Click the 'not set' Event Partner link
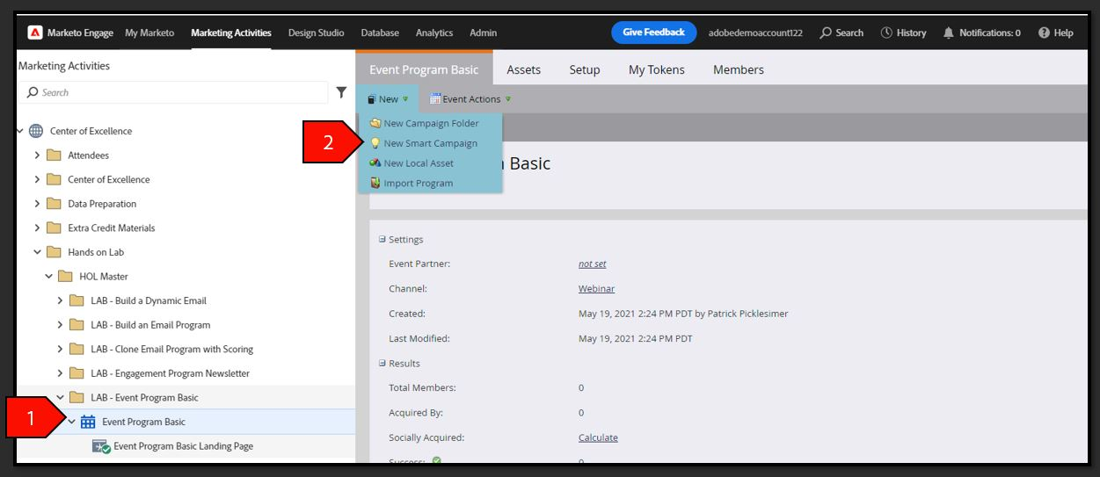This screenshot has width=1100, height=477. (x=593, y=264)
